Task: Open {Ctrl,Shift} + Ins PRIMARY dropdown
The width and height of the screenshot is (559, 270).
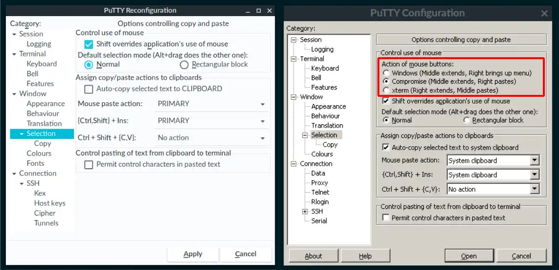Action: point(212,121)
